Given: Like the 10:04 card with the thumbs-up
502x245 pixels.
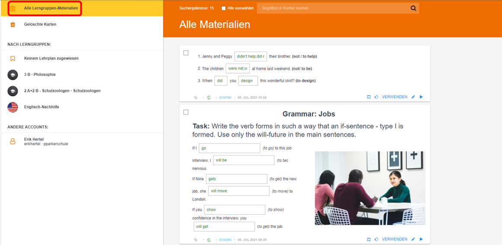Looking at the screenshot, I should tap(377, 97).
